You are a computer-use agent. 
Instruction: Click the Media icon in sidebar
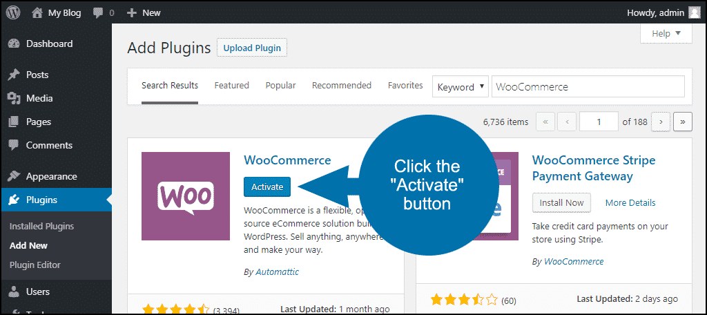click(x=14, y=98)
